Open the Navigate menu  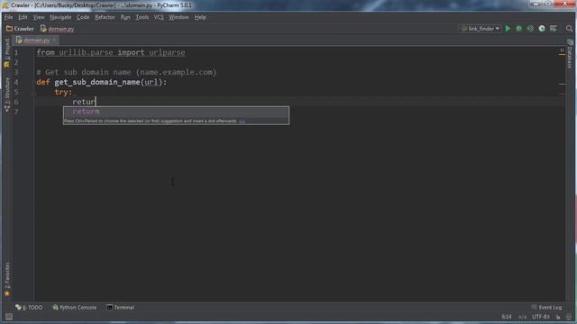[60, 17]
